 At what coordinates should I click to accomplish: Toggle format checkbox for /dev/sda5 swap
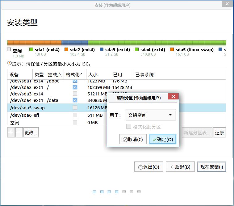point(75,107)
